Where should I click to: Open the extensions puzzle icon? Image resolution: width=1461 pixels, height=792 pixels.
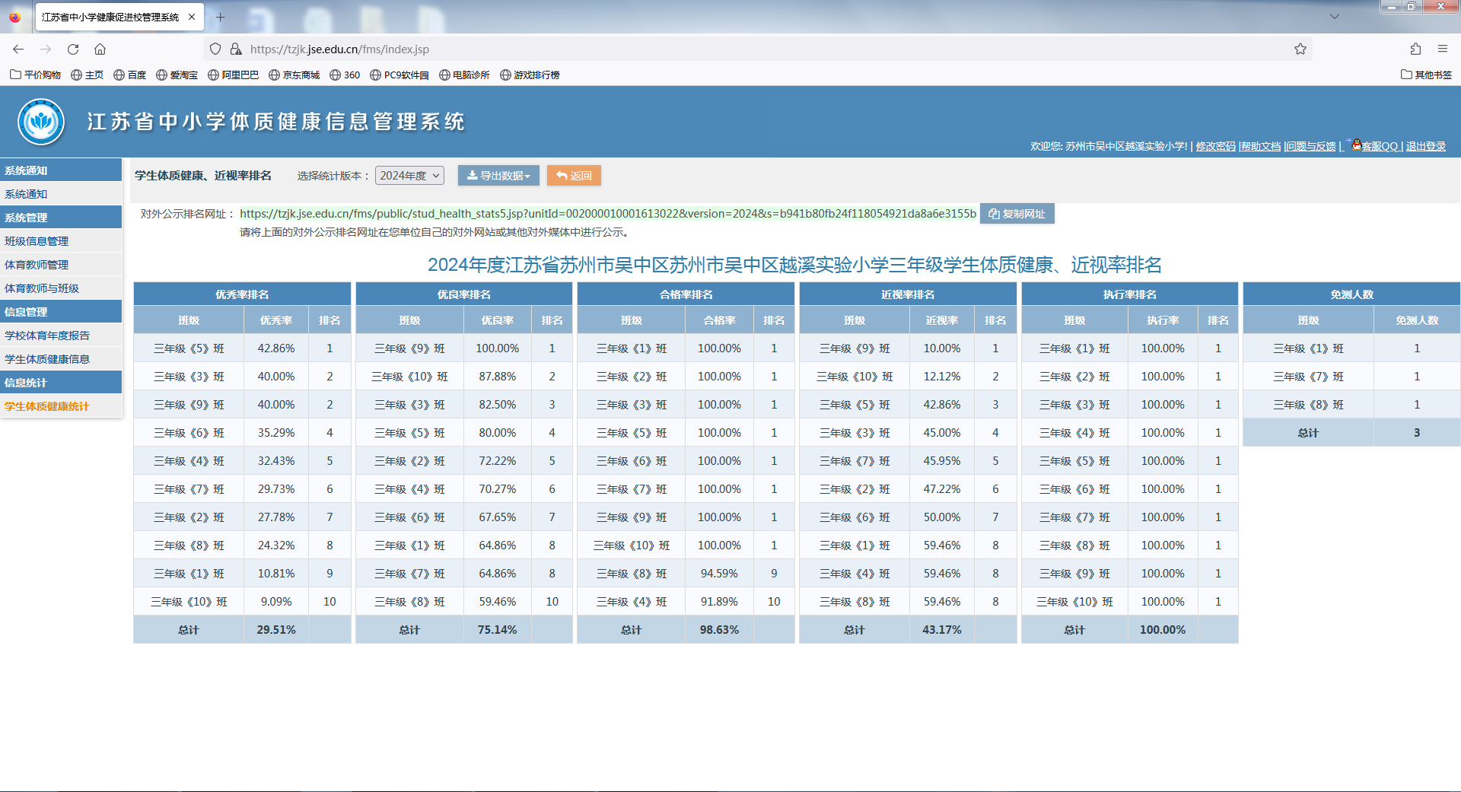1415,49
